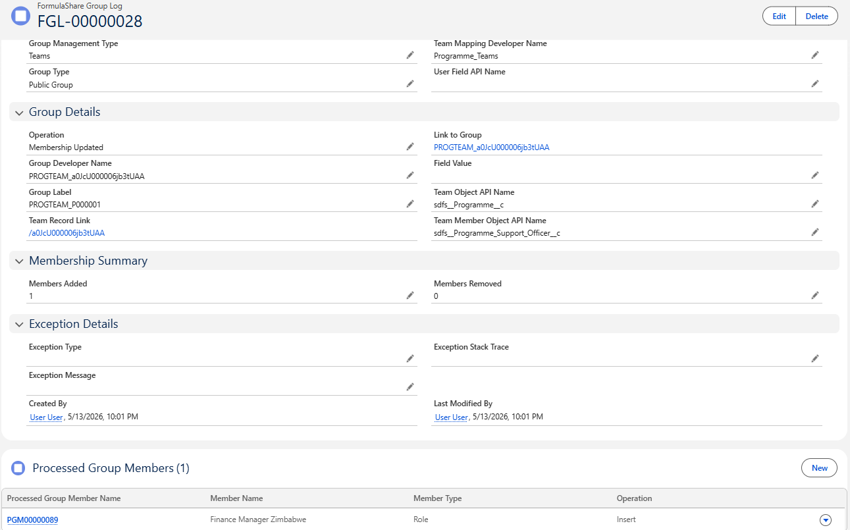The height and width of the screenshot is (530, 850).
Task: Select the Member Type column header
Action: (437, 498)
